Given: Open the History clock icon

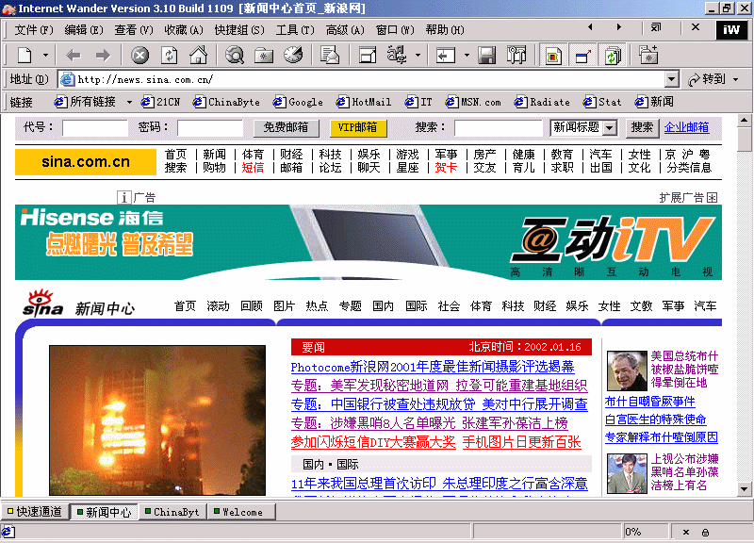Looking at the screenshot, I should 293,55.
